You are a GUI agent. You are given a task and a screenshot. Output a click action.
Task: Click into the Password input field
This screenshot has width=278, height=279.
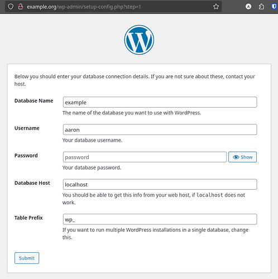(145, 157)
